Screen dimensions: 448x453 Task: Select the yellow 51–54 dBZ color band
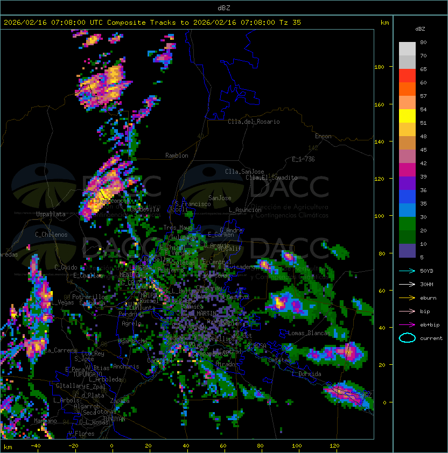tap(407, 116)
